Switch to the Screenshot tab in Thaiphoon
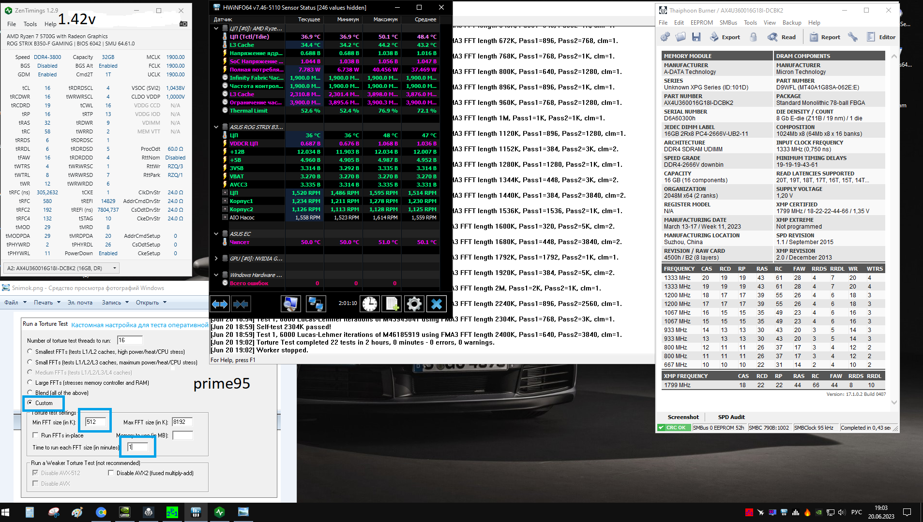The height and width of the screenshot is (522, 923). point(683,417)
